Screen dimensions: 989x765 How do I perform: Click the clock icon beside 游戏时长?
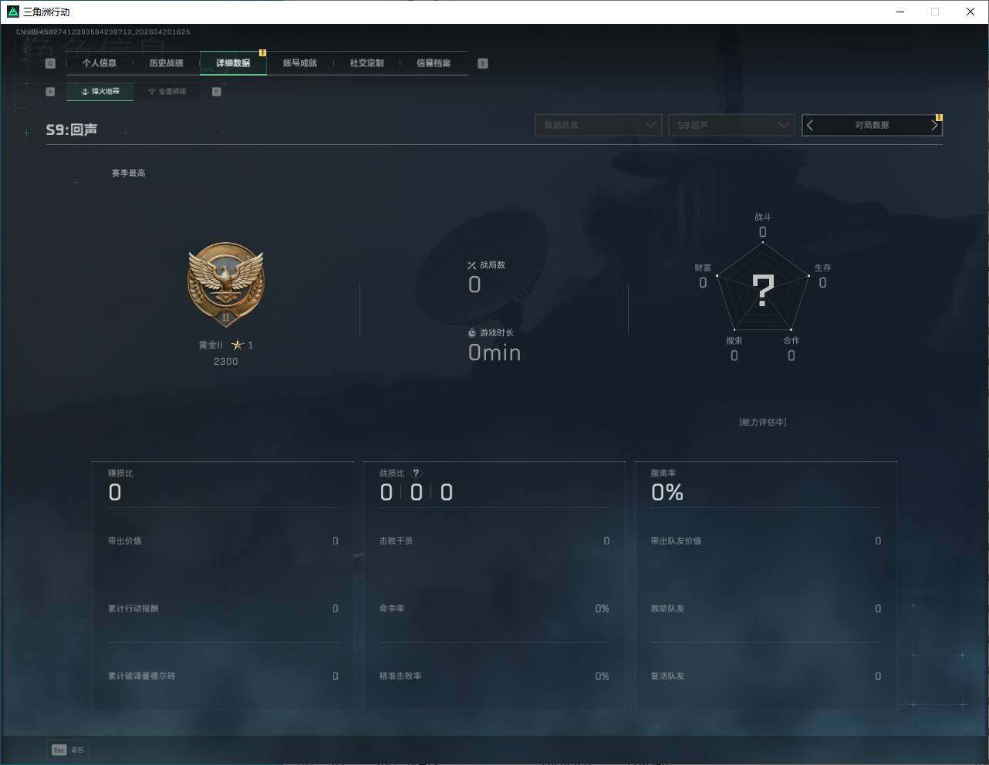click(472, 333)
